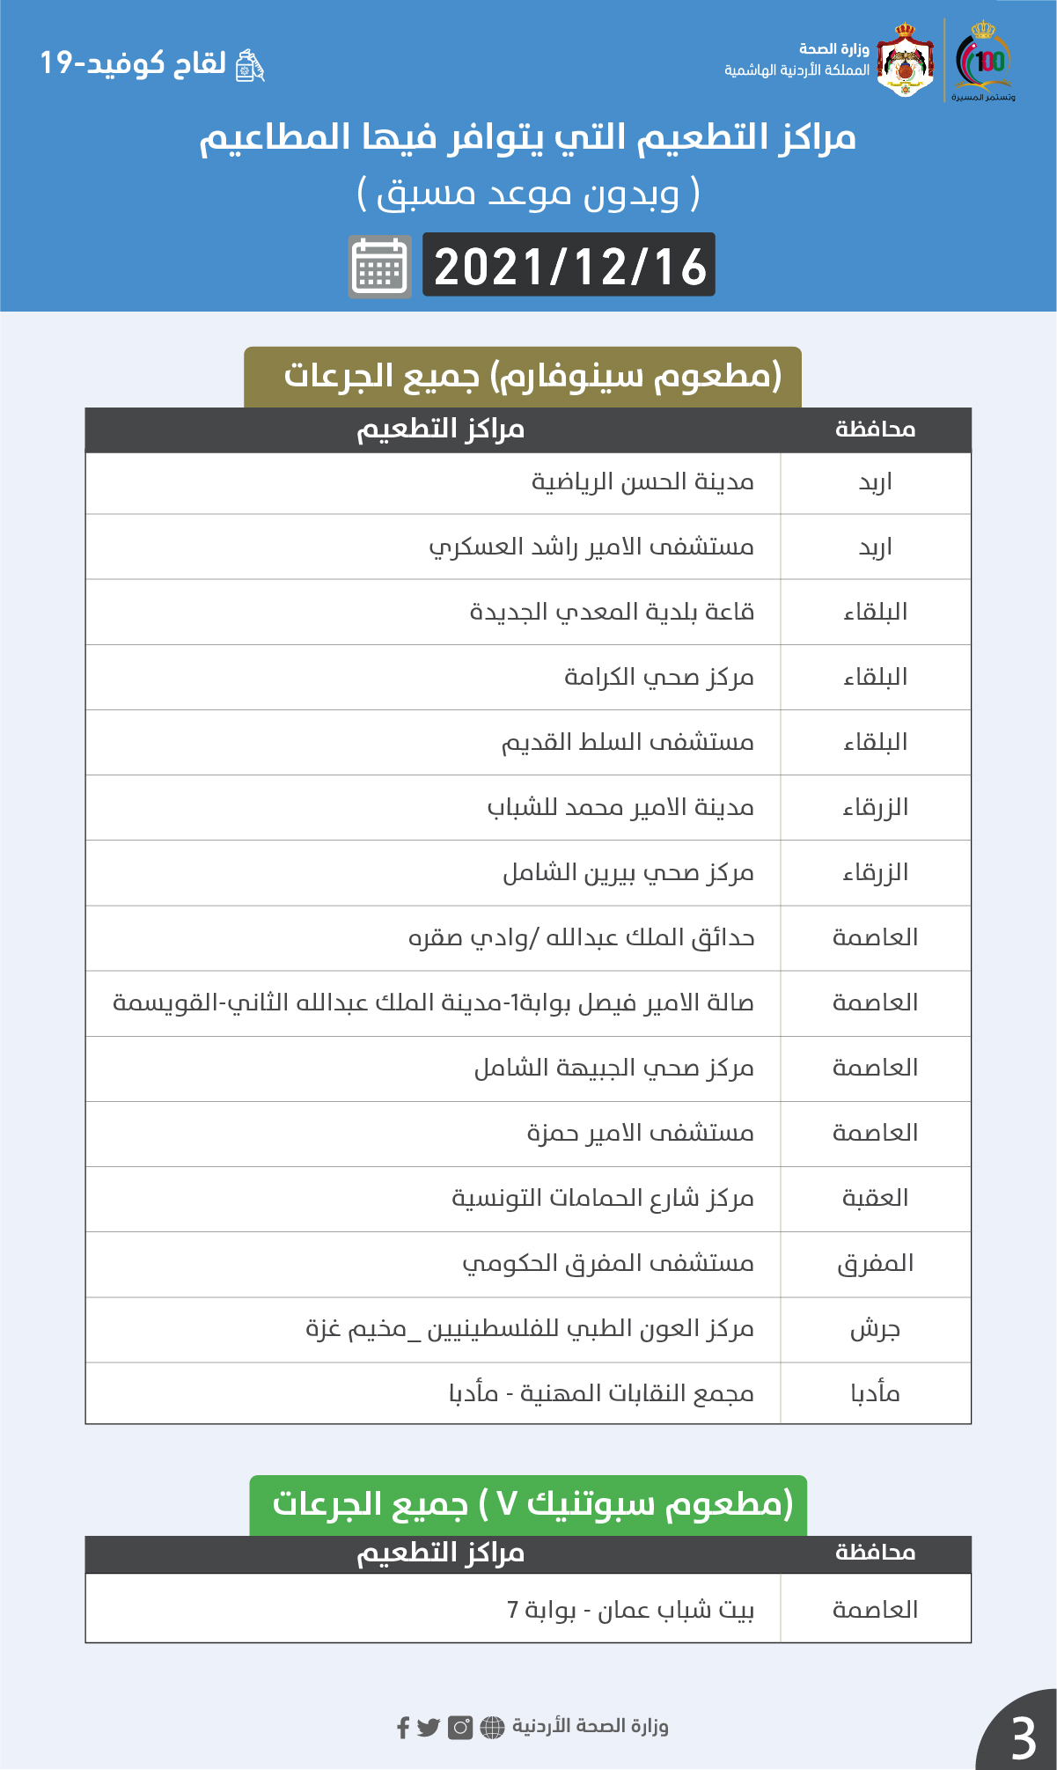The height and width of the screenshot is (1770, 1057).
Task: Open the Instagram camera icon in footer
Action: tap(460, 1727)
